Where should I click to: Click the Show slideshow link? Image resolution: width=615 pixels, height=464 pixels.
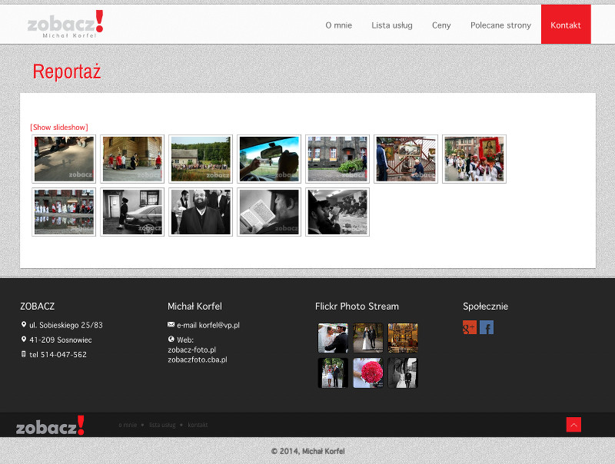59,128
